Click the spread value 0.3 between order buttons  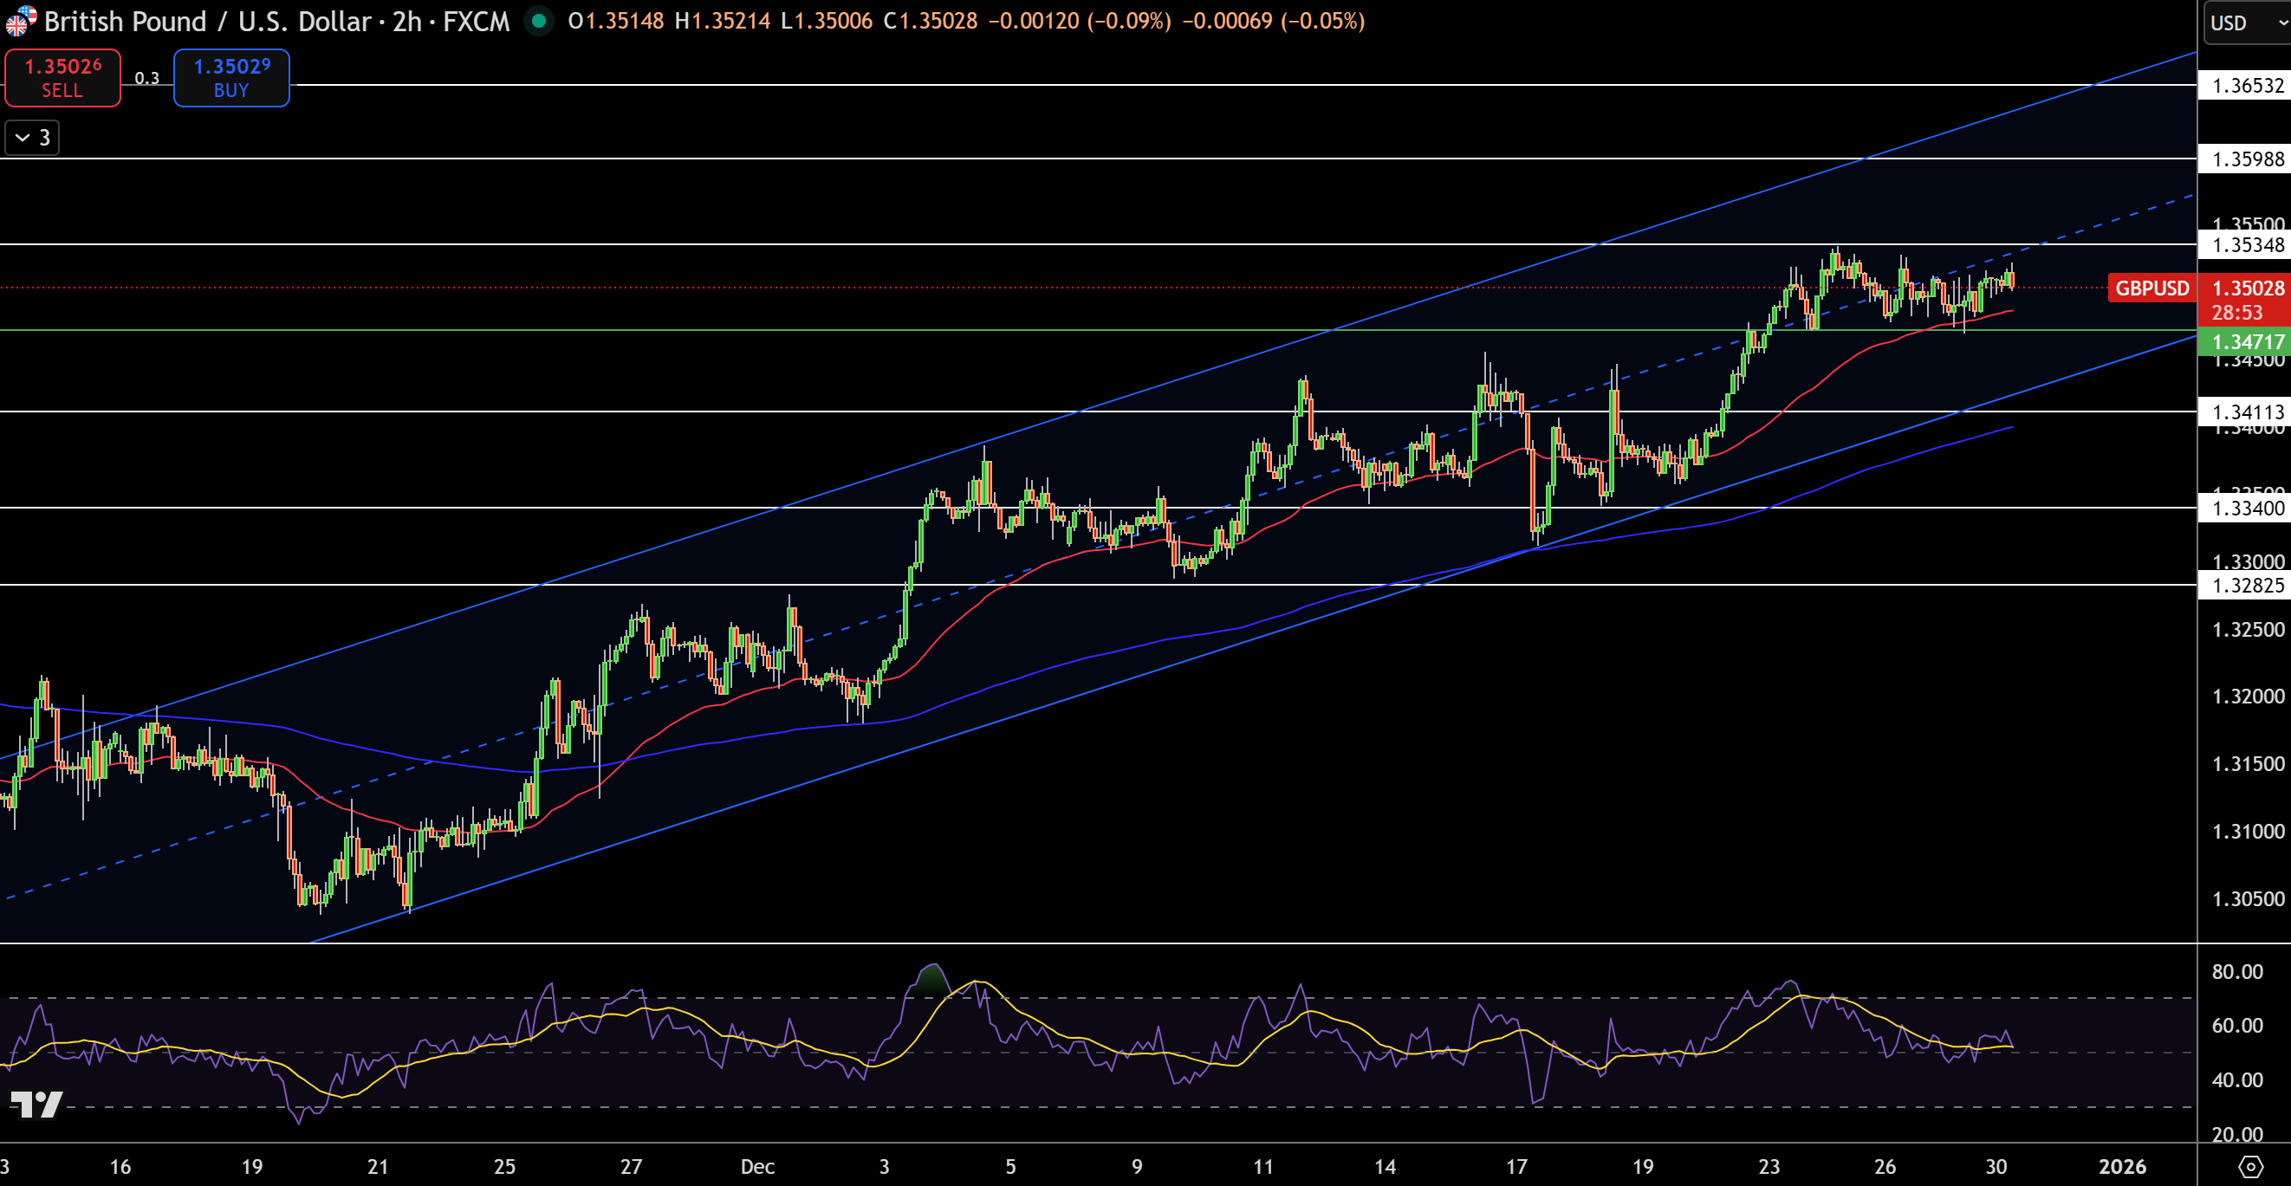[146, 78]
